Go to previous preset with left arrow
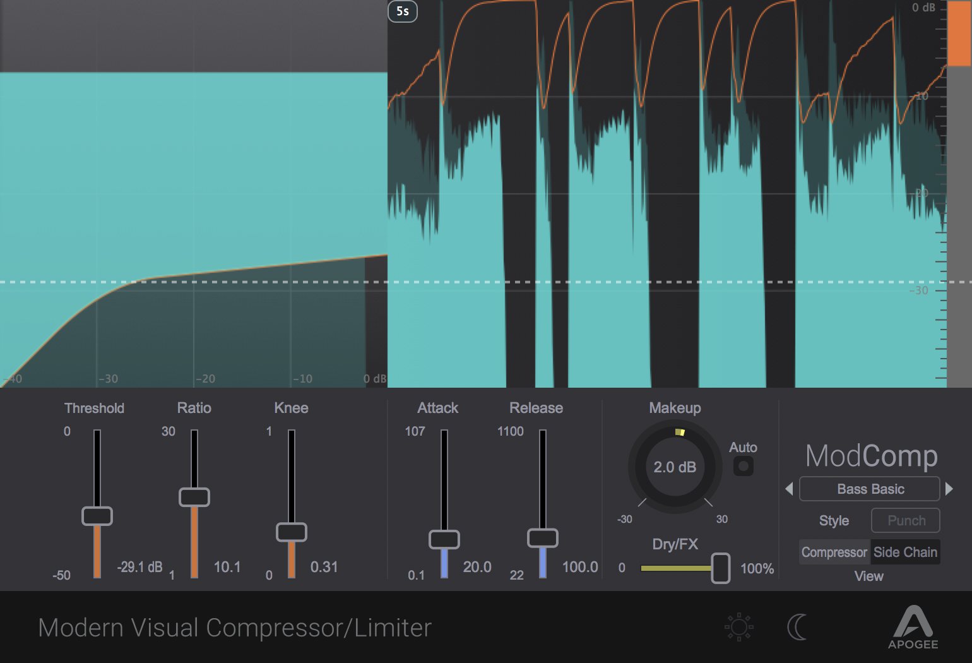Screen dimensions: 972x663 click(x=789, y=489)
